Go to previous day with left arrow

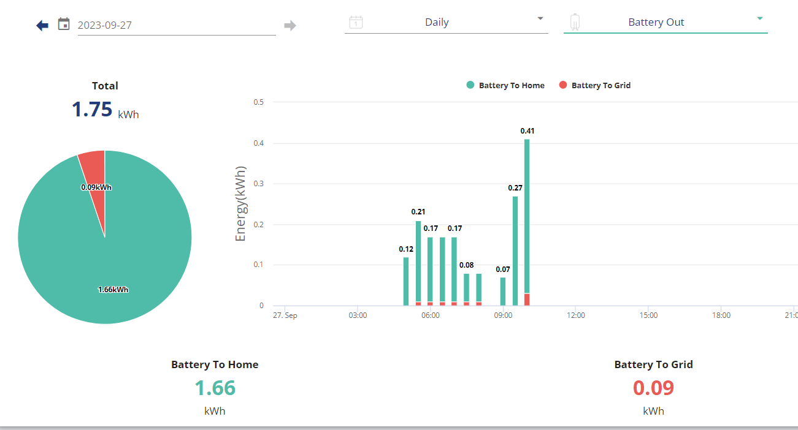(42, 26)
